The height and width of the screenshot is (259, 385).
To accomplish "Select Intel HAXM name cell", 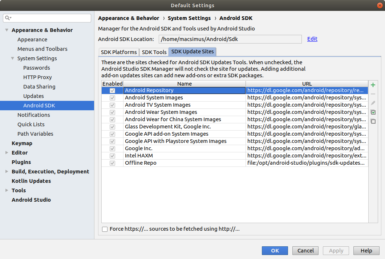I will [x=185, y=156].
